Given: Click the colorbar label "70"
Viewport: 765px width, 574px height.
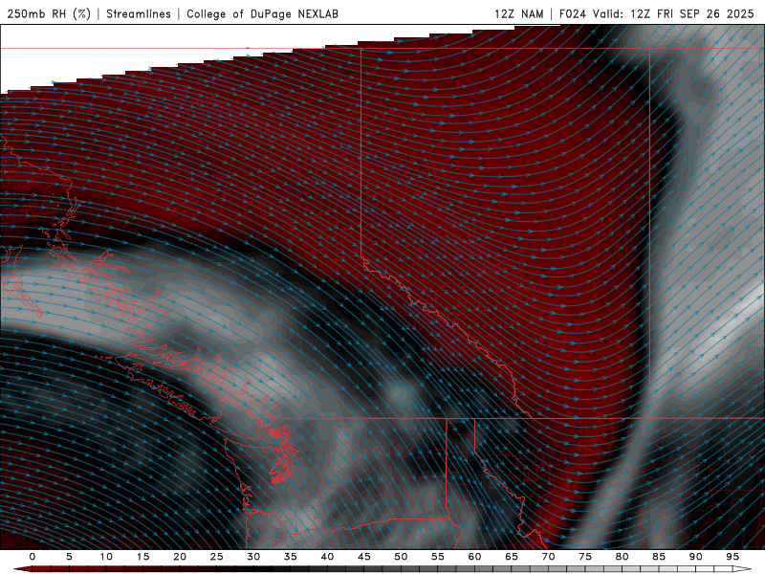Looking at the screenshot, I should point(548,557).
